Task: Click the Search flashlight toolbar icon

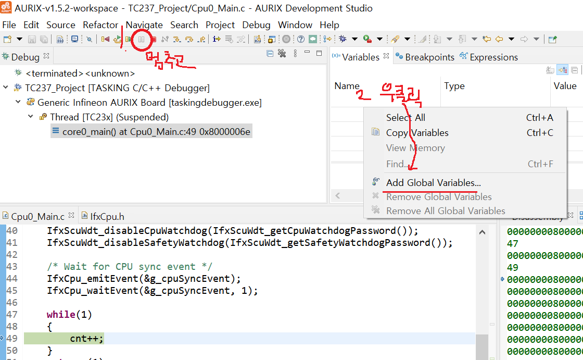Action: click(395, 39)
